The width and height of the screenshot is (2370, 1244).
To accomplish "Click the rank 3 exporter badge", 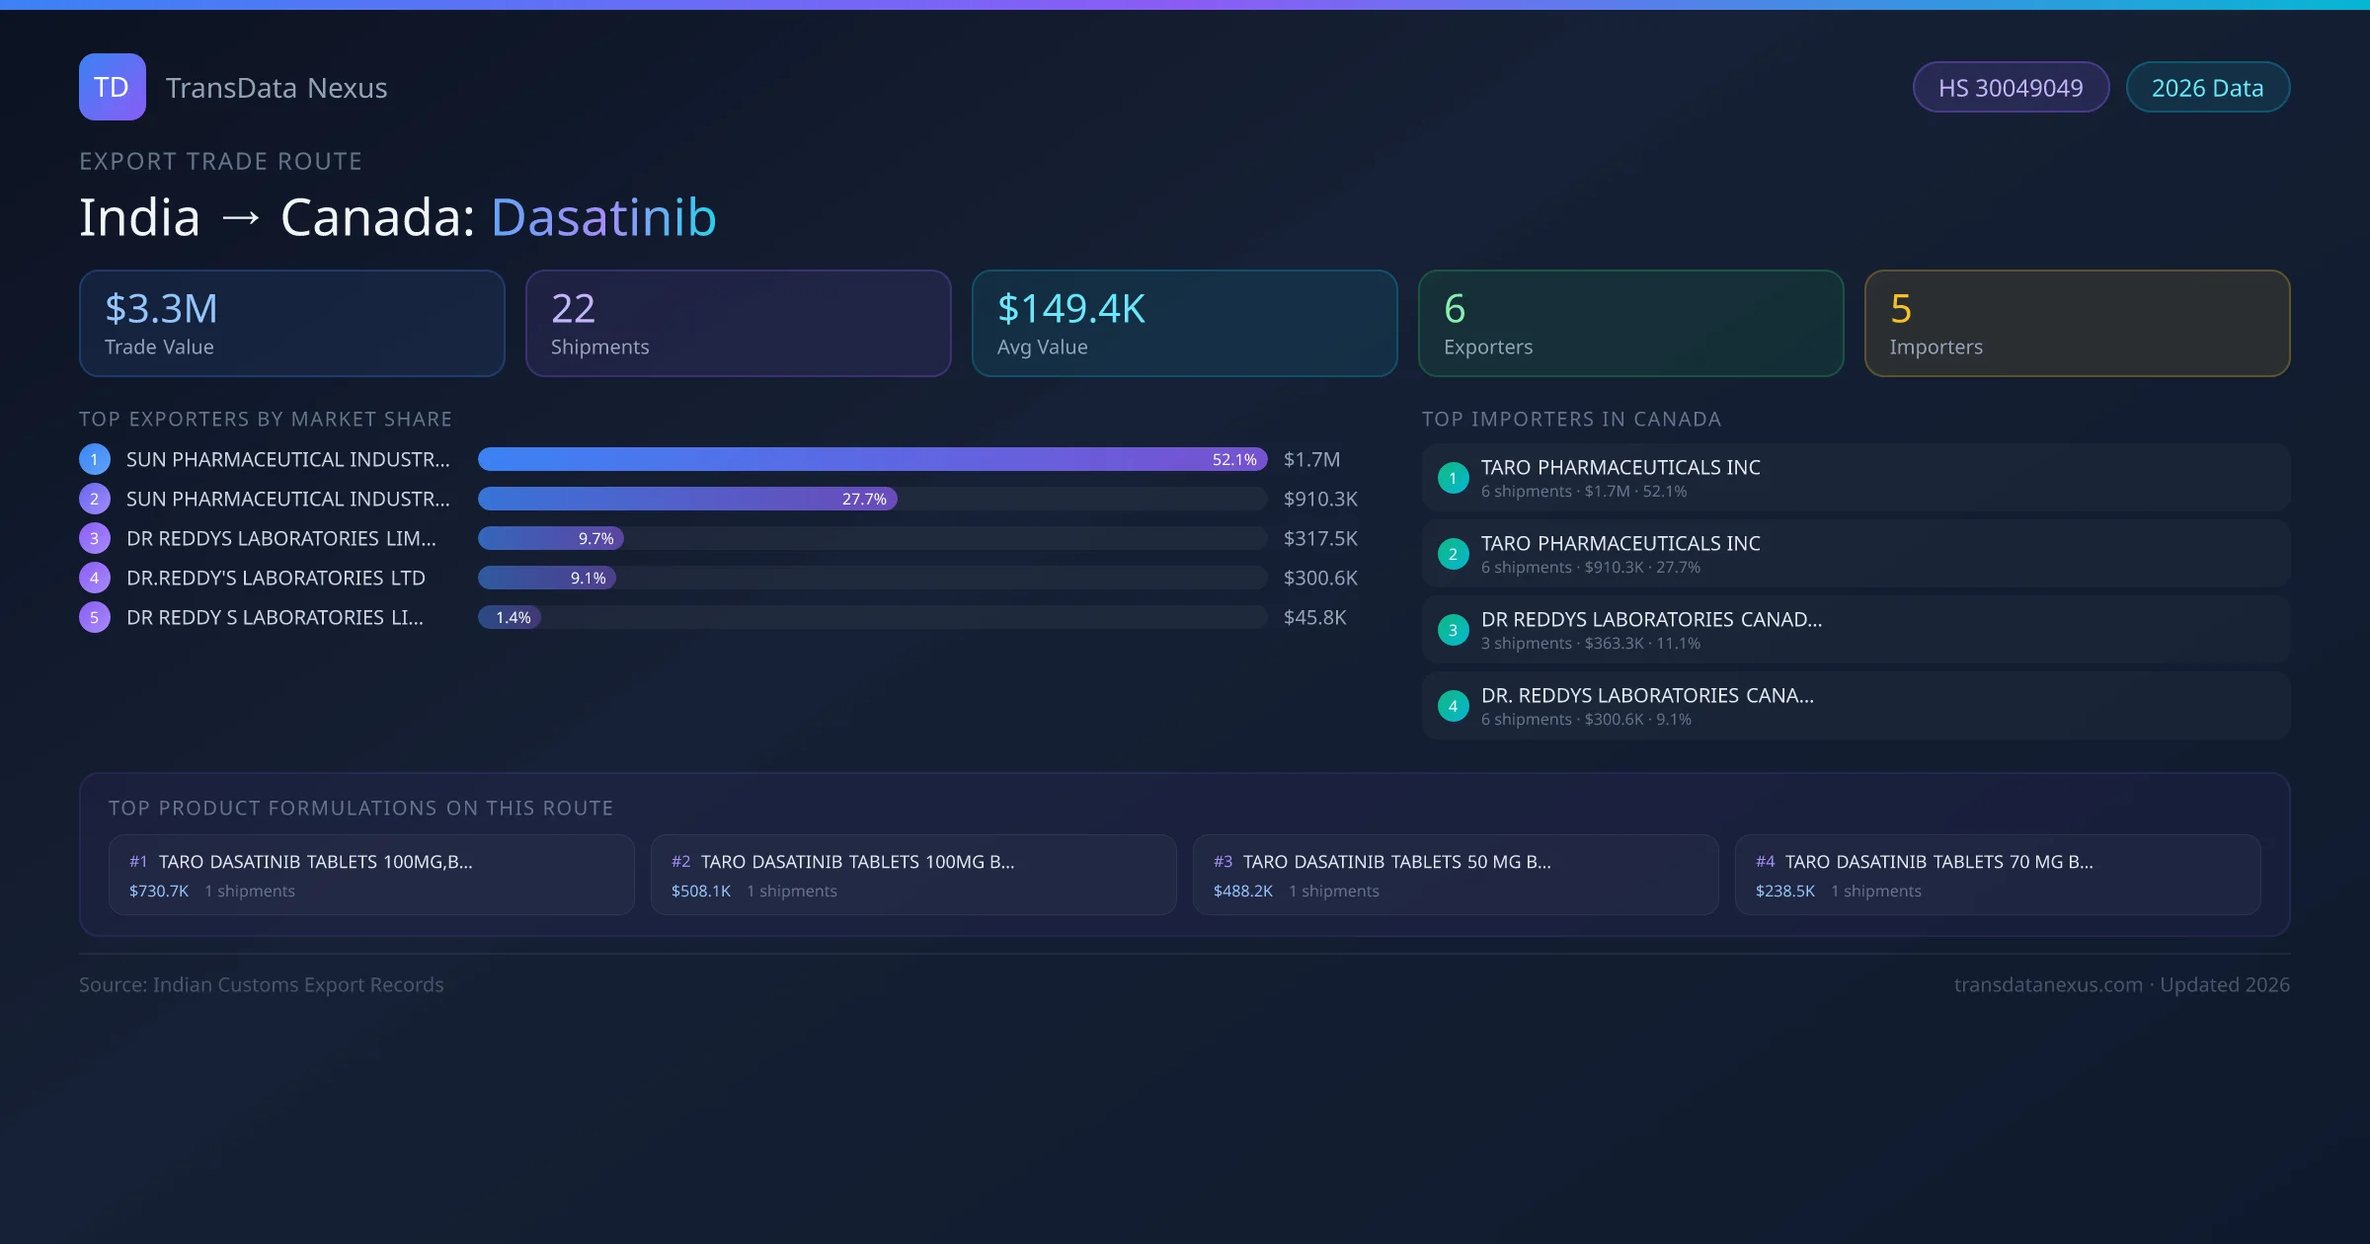I will point(95,538).
